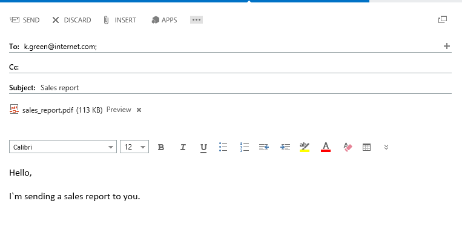The height and width of the screenshot is (238, 462).
Task: Open more actions ellipsis menu
Action: pyautogui.click(x=196, y=20)
